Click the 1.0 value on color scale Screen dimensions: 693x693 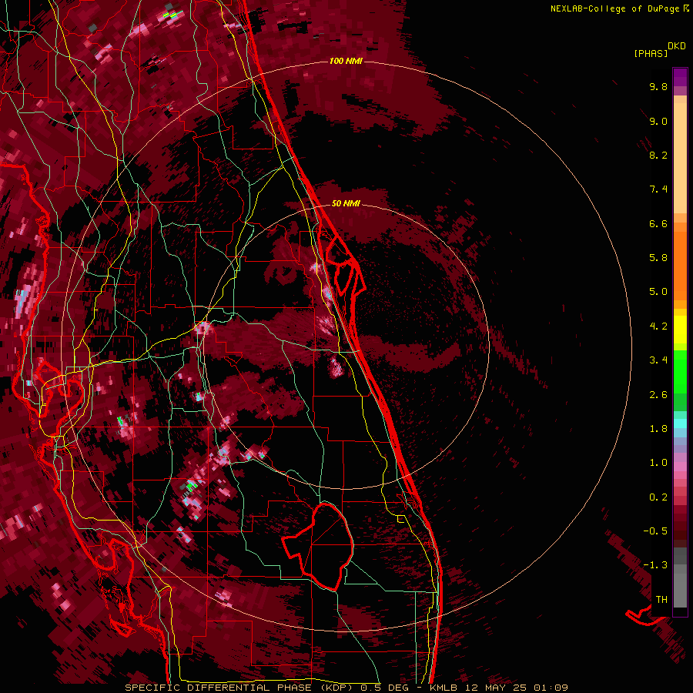(658, 463)
